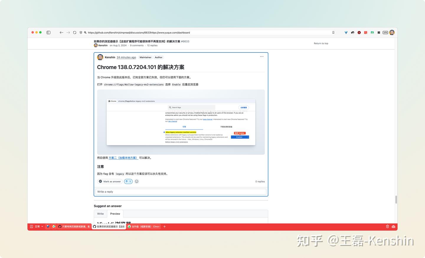Viewport: 425px width, 258px height.
Task: Upvote the comment with arrow button
Action: [x=128, y=181]
